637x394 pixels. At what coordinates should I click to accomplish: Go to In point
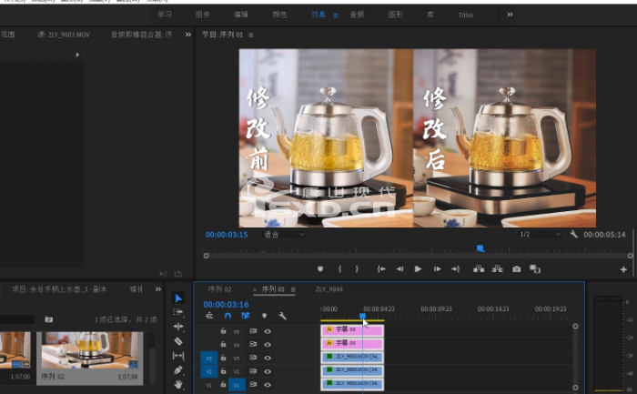(x=381, y=269)
